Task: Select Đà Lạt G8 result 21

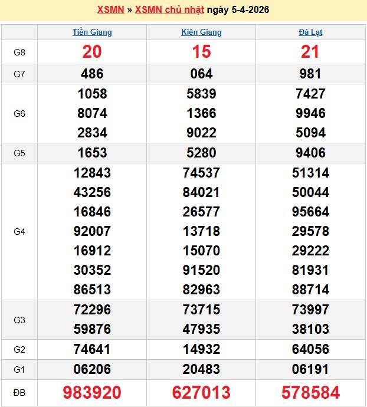Action: pyautogui.click(x=310, y=52)
